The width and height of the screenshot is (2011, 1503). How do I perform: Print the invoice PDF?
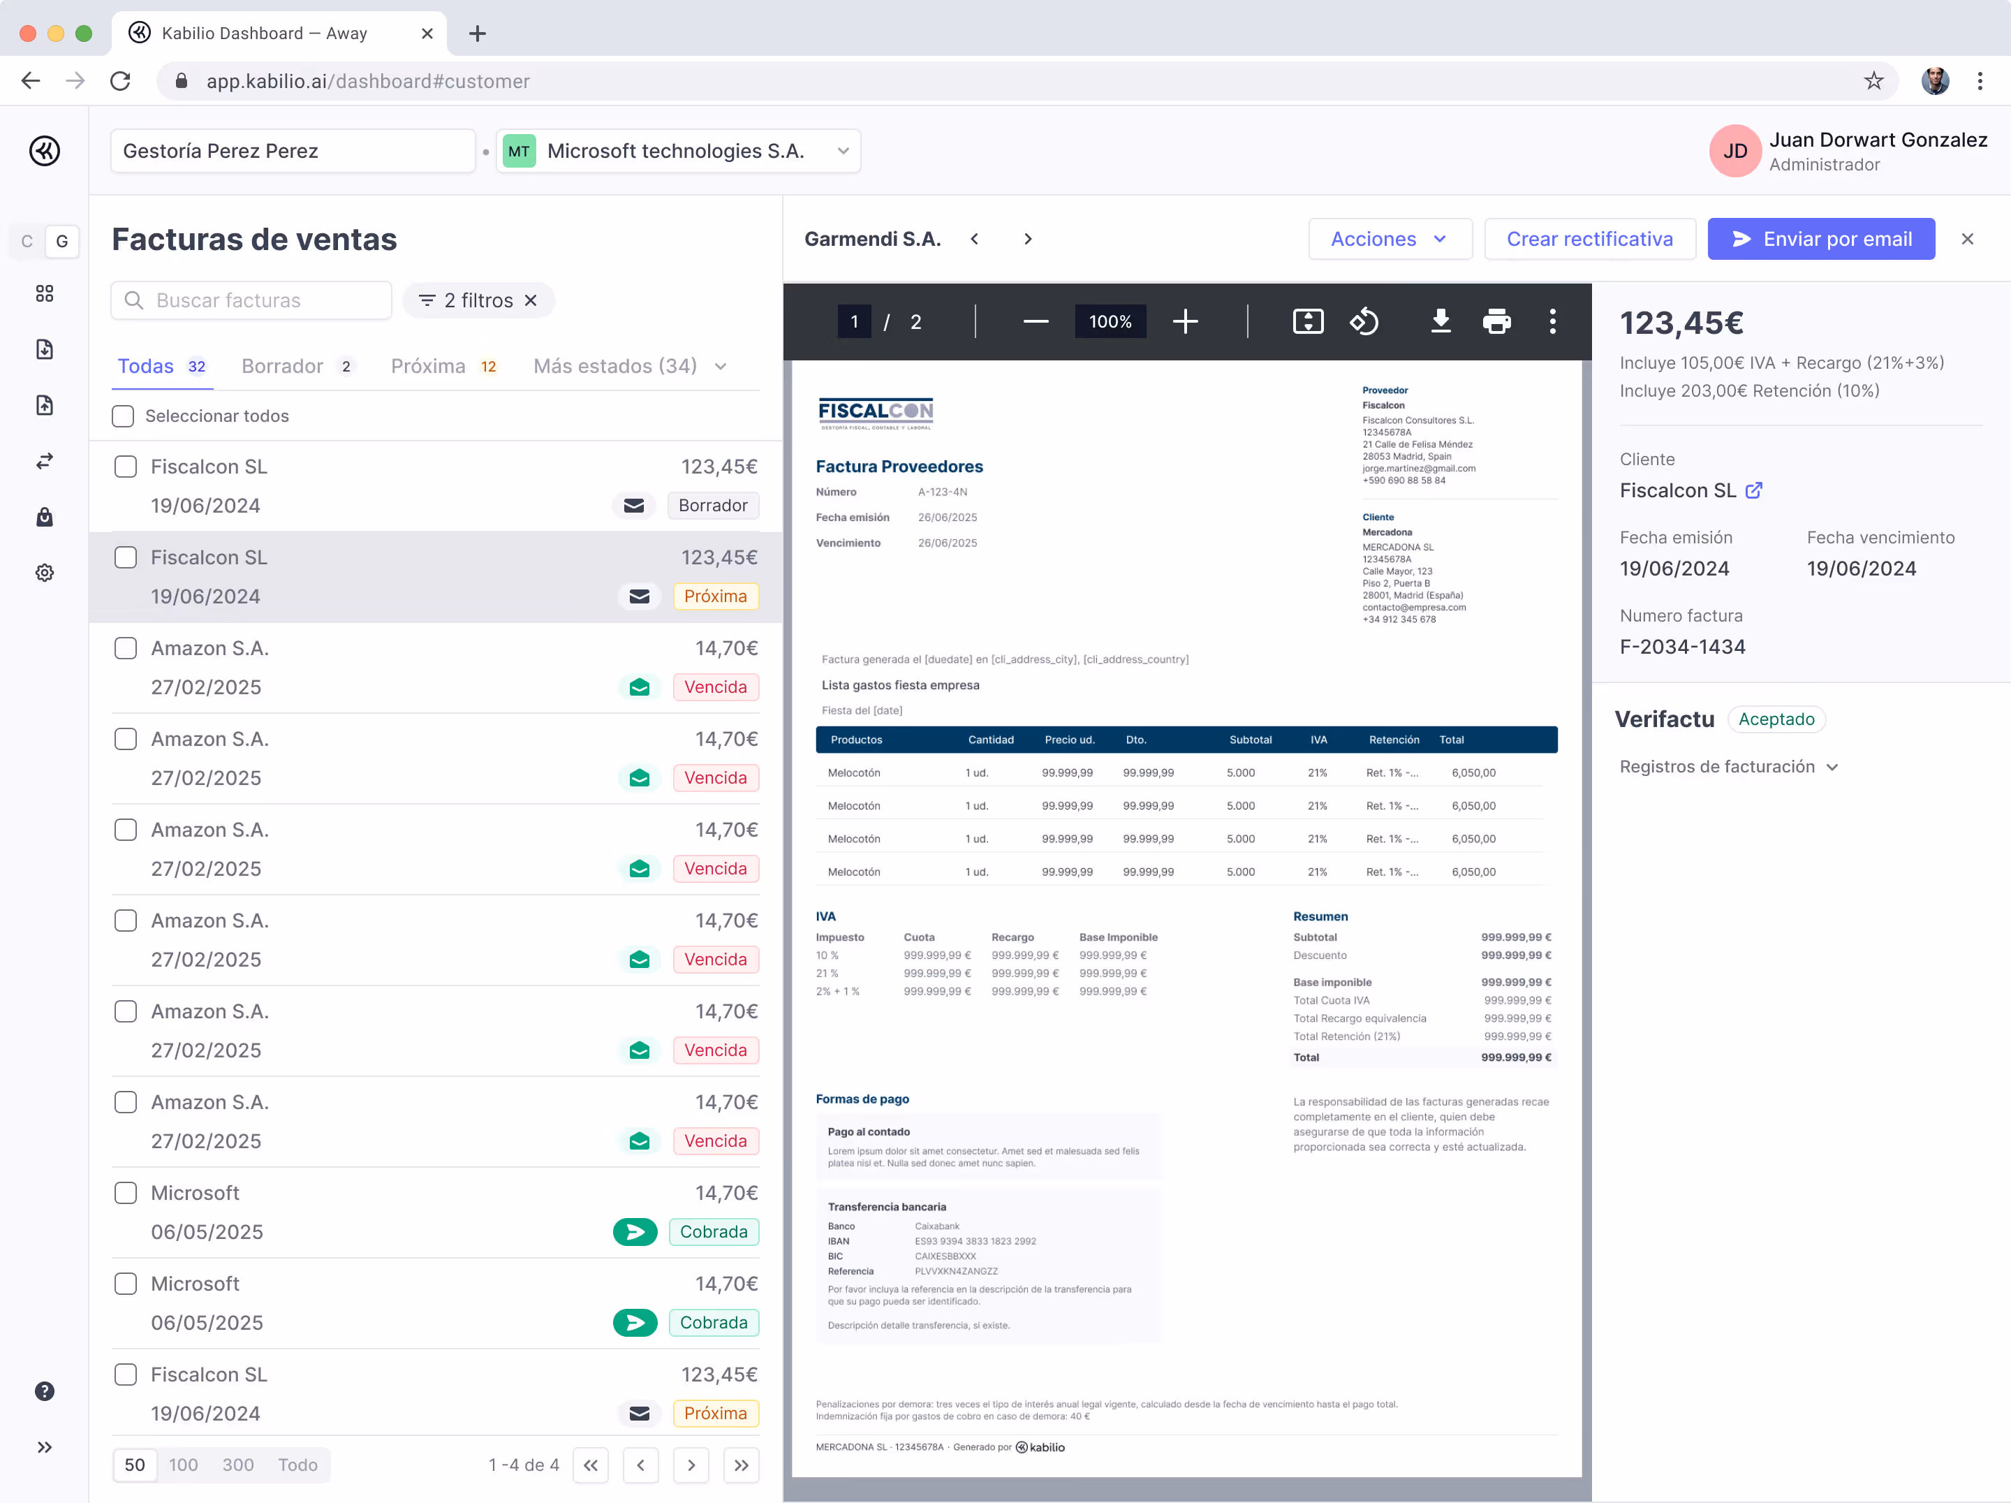tap(1496, 321)
